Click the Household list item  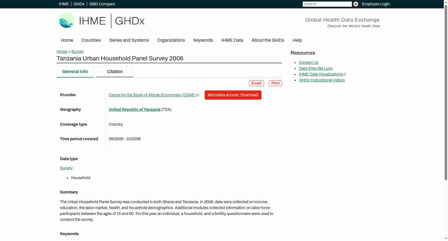coord(81,178)
